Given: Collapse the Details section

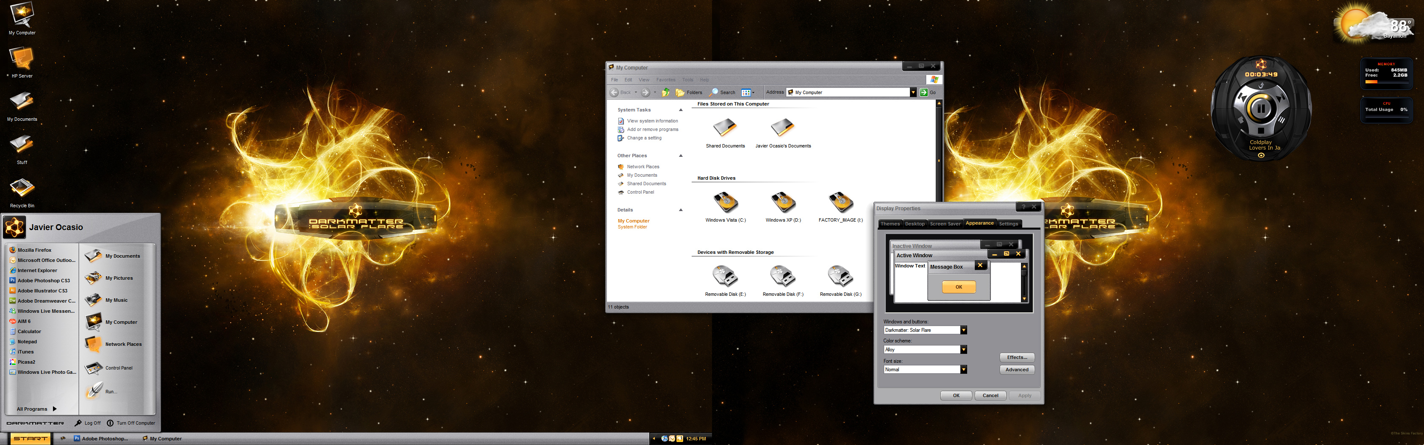Looking at the screenshot, I should coord(681,210).
